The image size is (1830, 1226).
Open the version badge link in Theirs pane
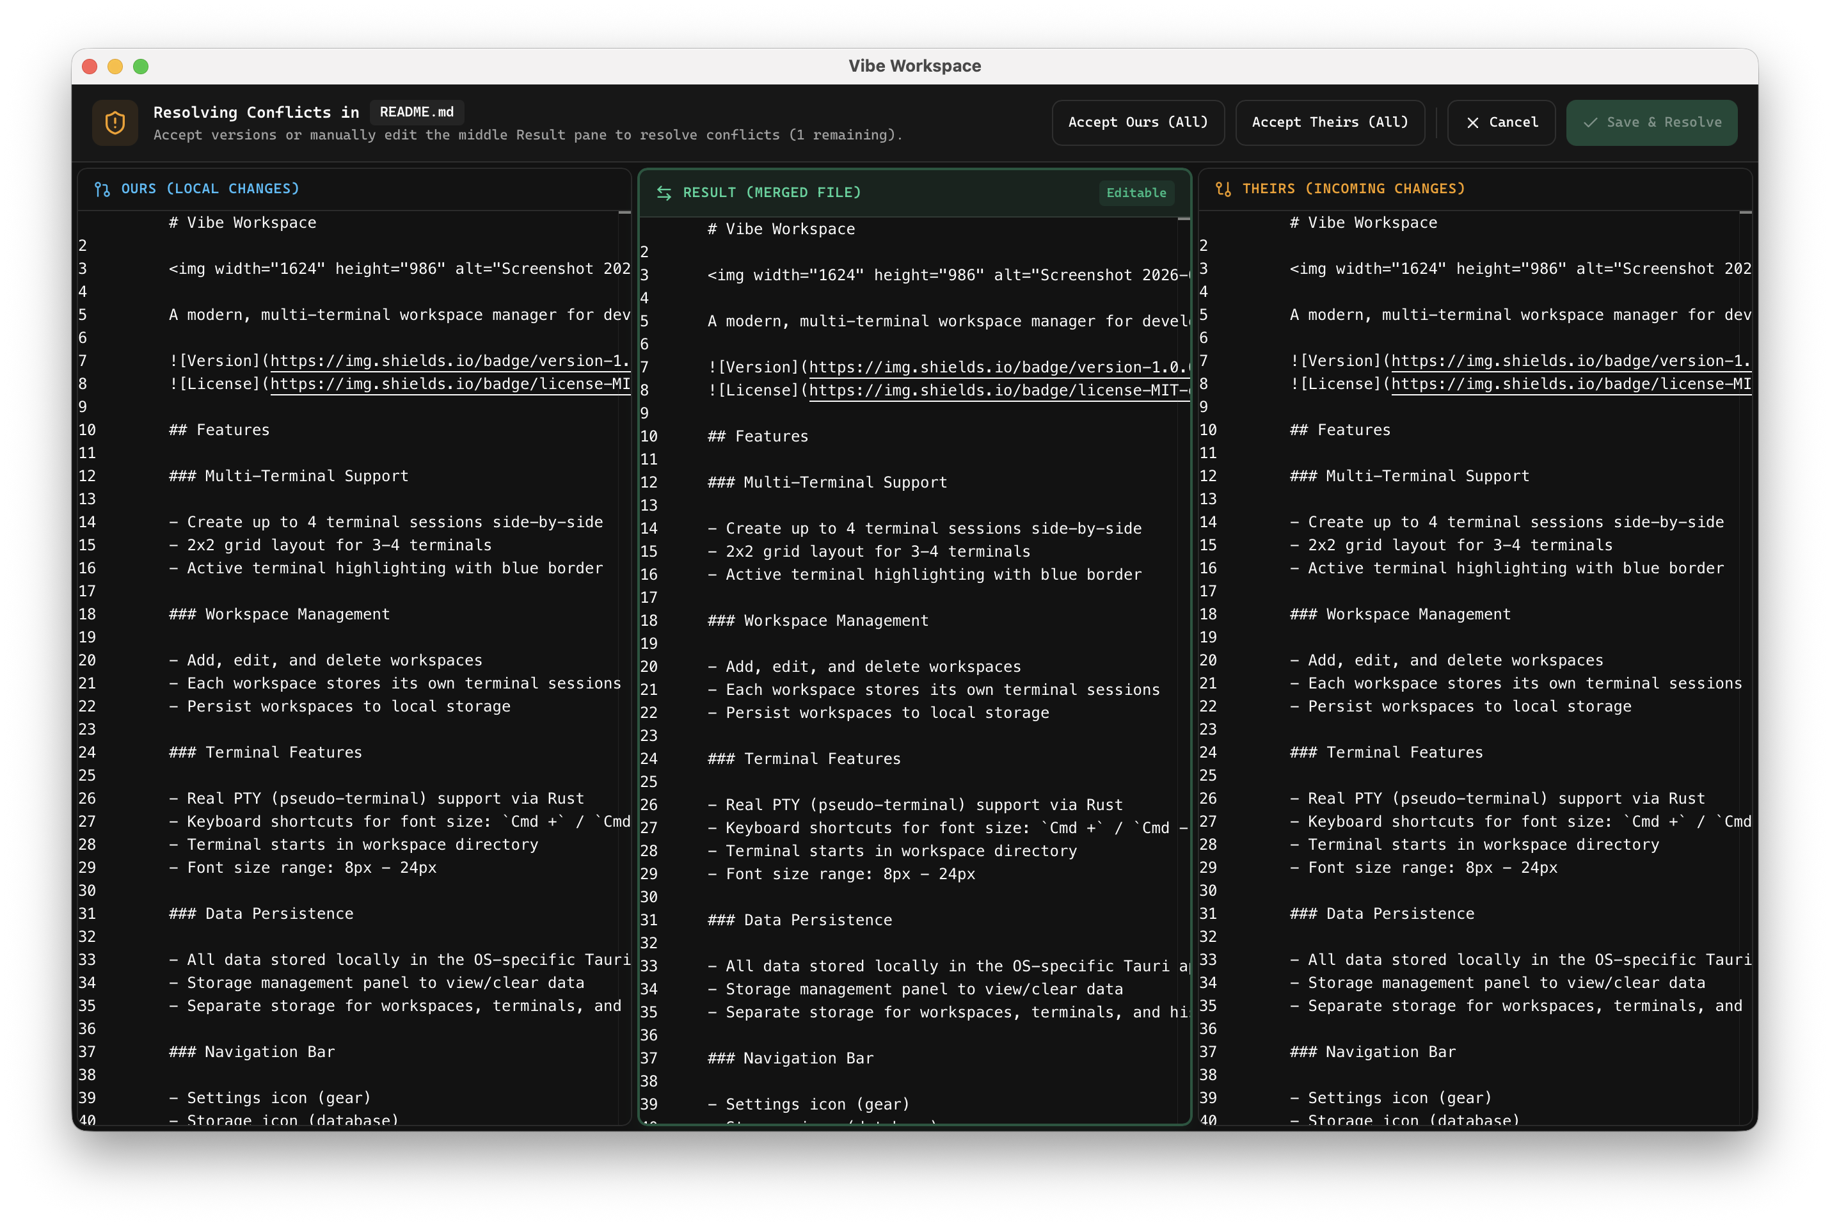pos(1571,362)
